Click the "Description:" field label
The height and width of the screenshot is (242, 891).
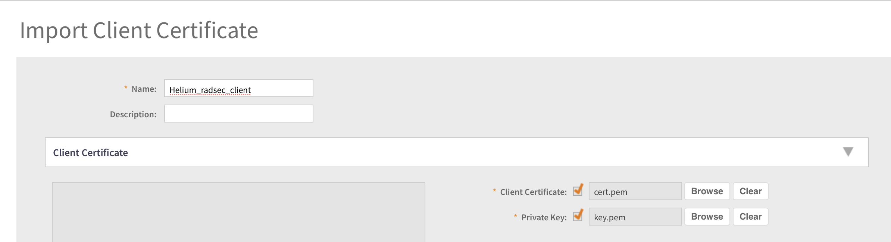pos(133,115)
